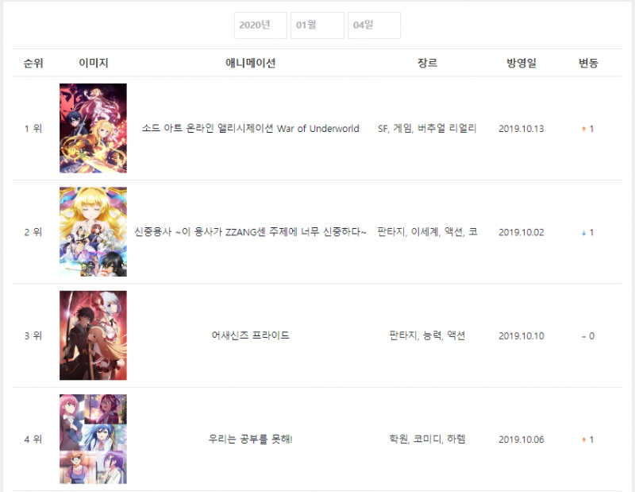Open 소드 아트 온라인 앨리시제이션 War of Underworld title
Viewport: 635px width, 492px height.
[250, 129]
